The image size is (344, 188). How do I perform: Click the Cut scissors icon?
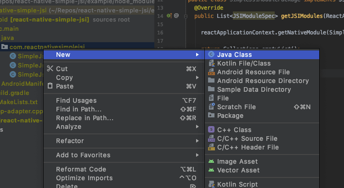(x=50, y=69)
